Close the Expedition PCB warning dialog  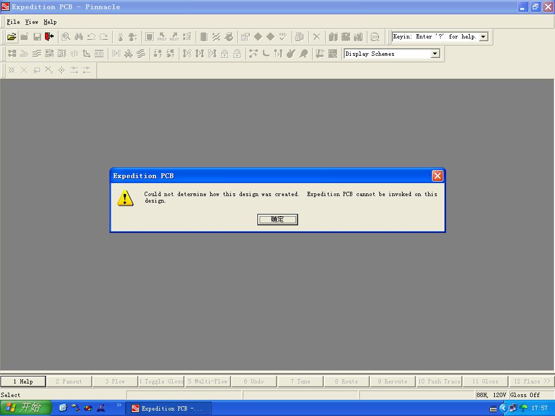point(437,176)
